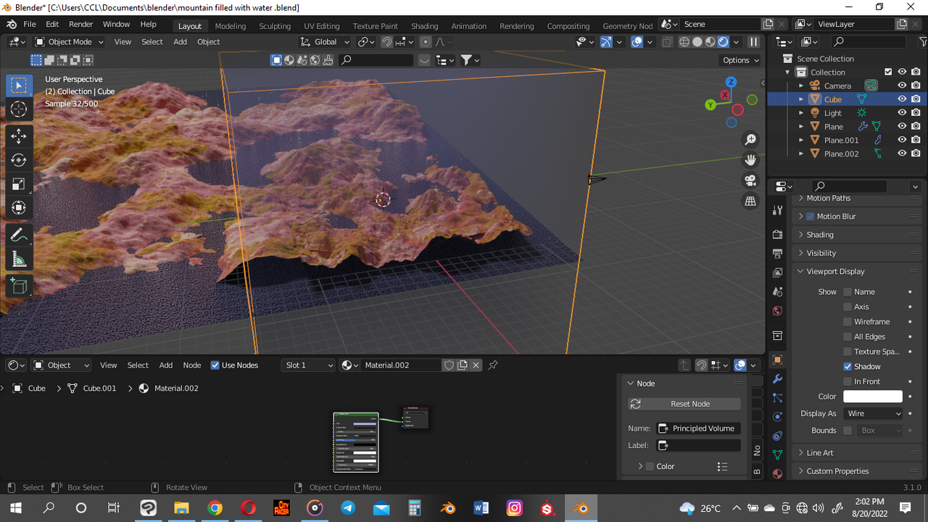Screen dimensions: 928x522
Task: Enable the All Edges checkbox
Action: [847, 336]
